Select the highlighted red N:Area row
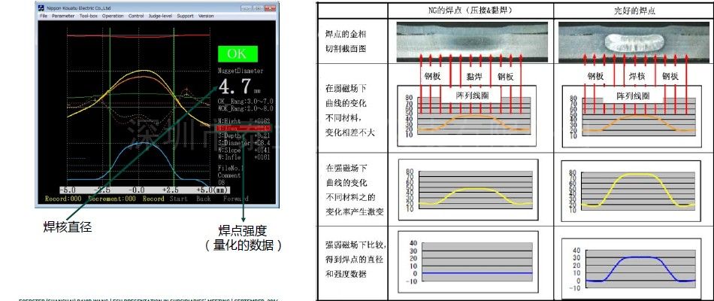The height and width of the screenshot is (301, 714). pyautogui.click(x=243, y=128)
